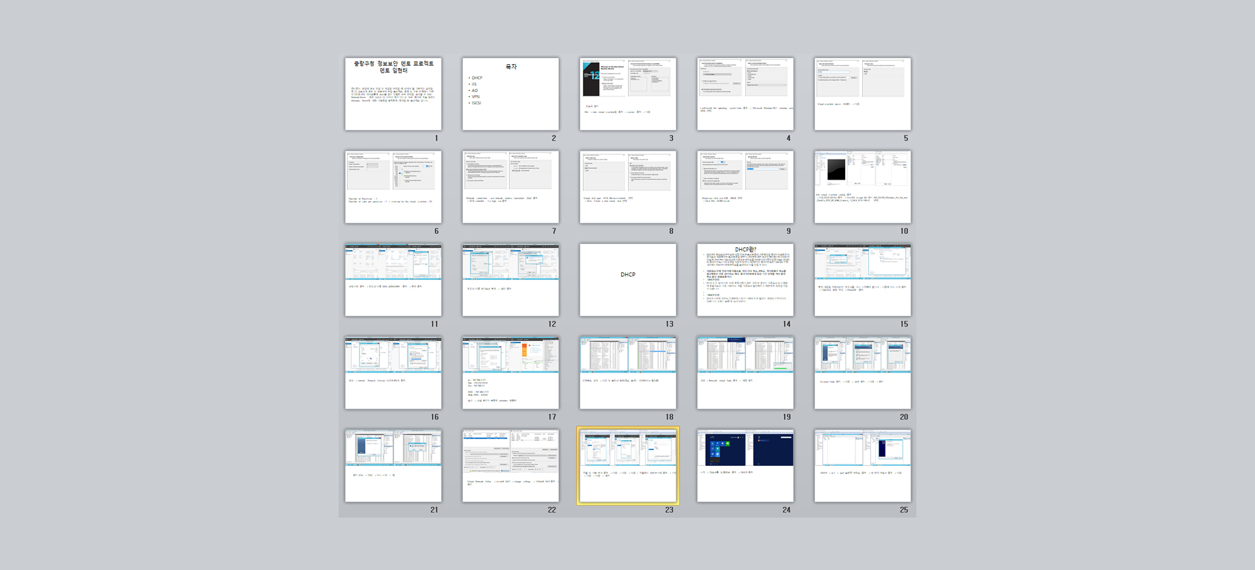Select slide 13, the DHCP section title

pos(627,280)
